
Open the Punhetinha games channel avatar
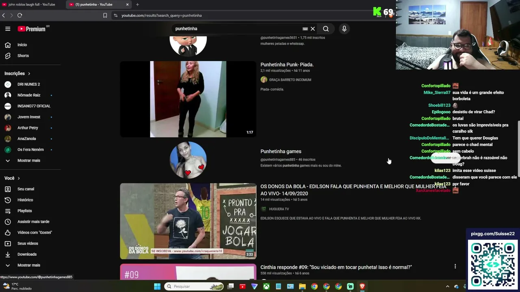(188, 160)
